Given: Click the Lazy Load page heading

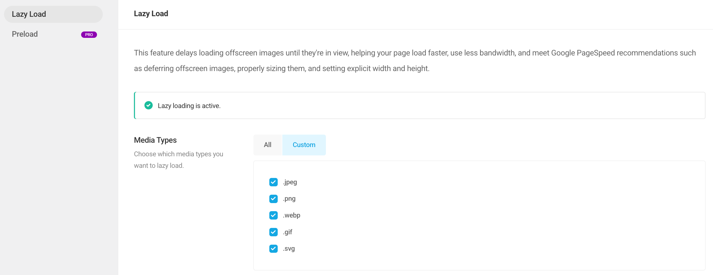Looking at the screenshot, I should coord(151,14).
